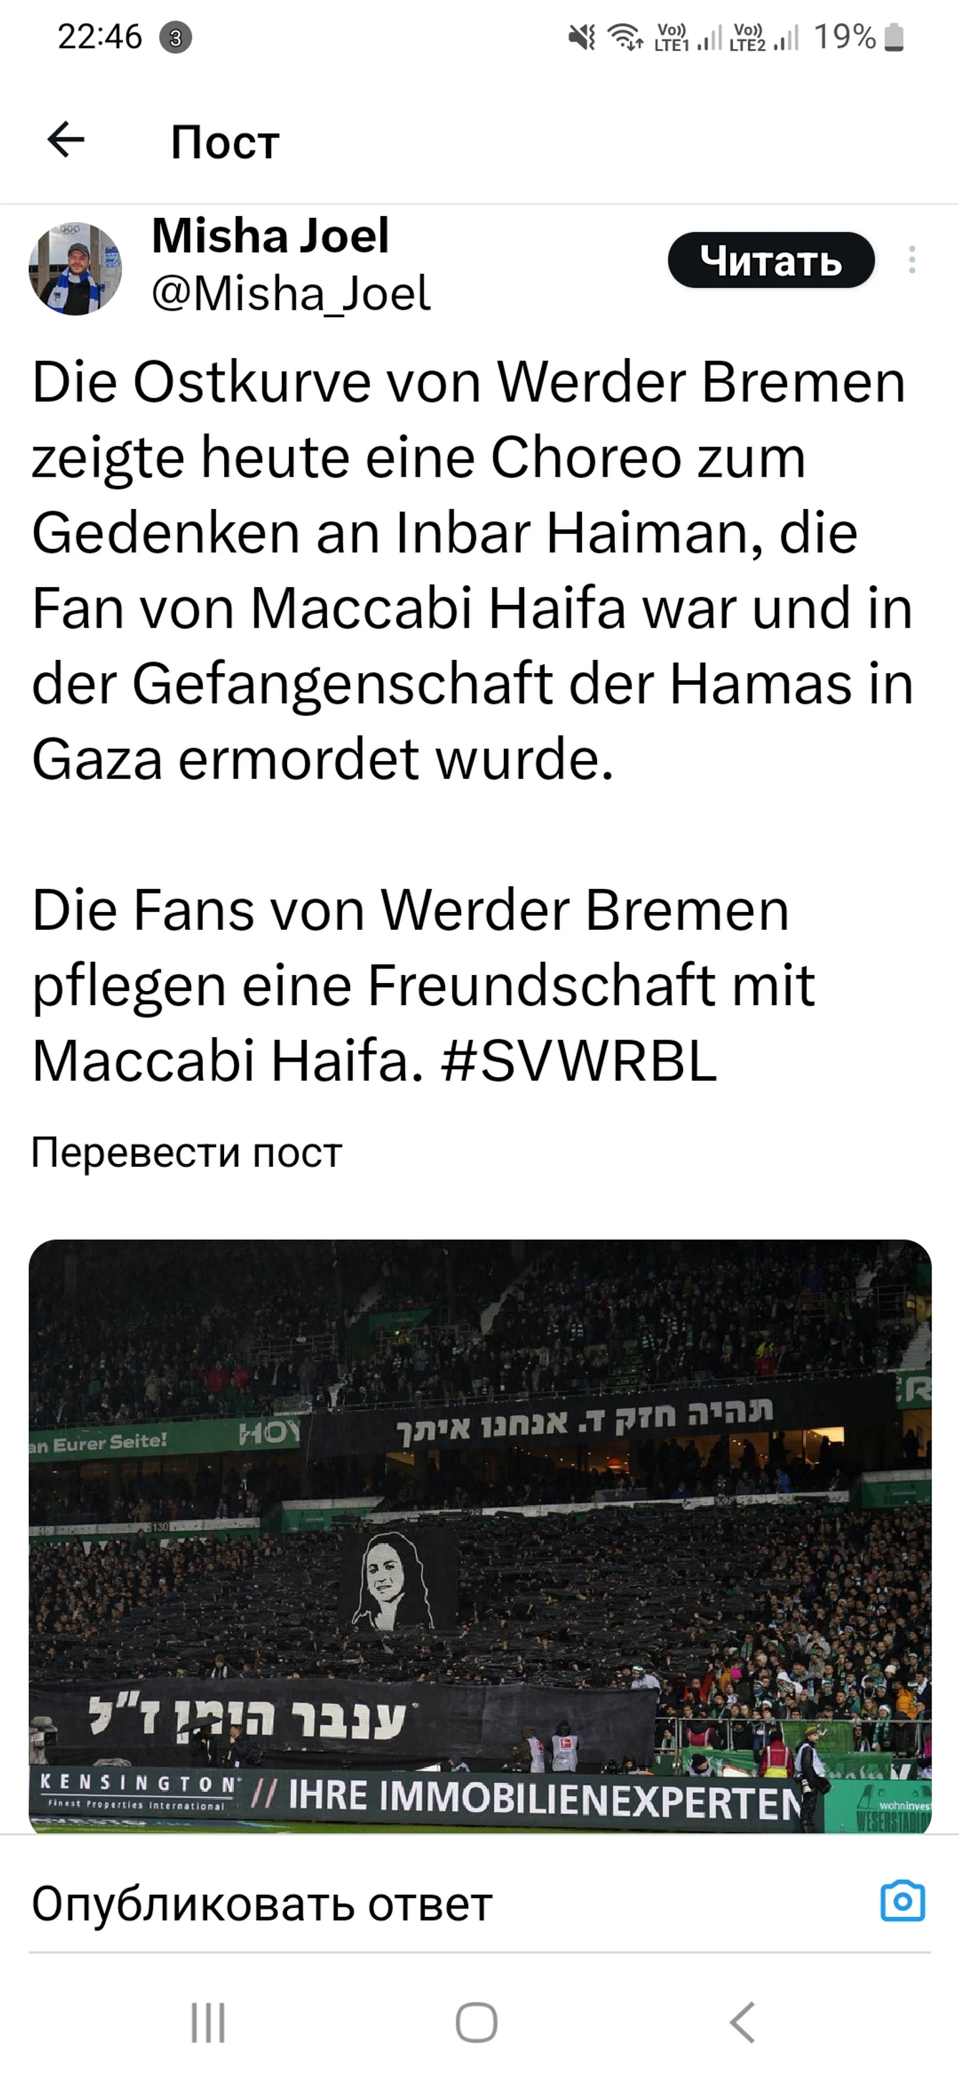The width and height of the screenshot is (959, 2077).
Task: Open the three-dot post options menu
Action: [912, 259]
